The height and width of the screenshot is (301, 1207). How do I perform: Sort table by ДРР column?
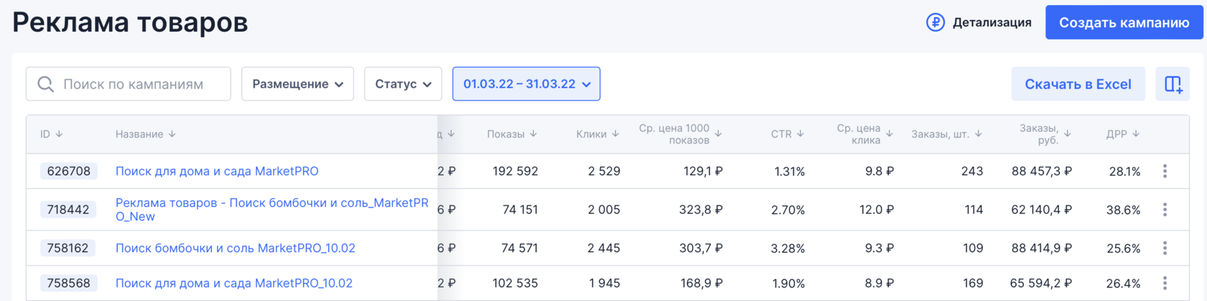1122,134
